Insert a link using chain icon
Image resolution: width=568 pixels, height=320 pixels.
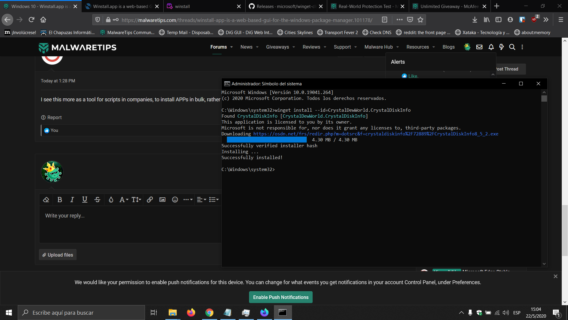[x=150, y=200]
